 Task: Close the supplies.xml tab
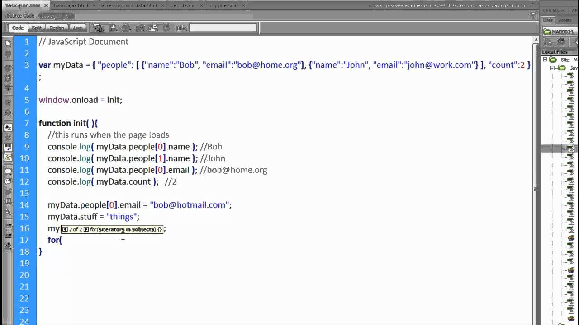pos(243,5)
